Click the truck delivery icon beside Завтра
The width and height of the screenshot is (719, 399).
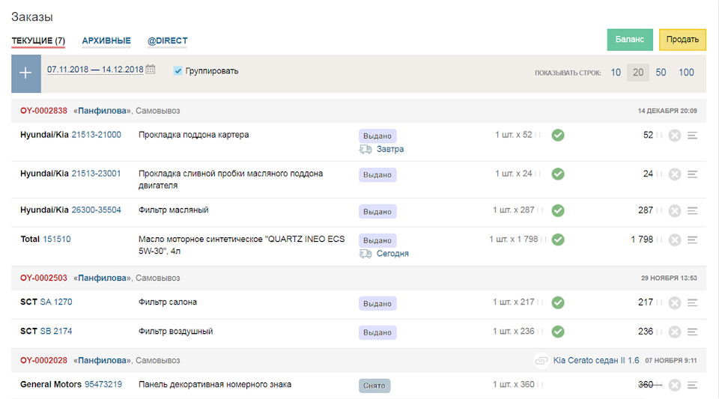coord(365,149)
